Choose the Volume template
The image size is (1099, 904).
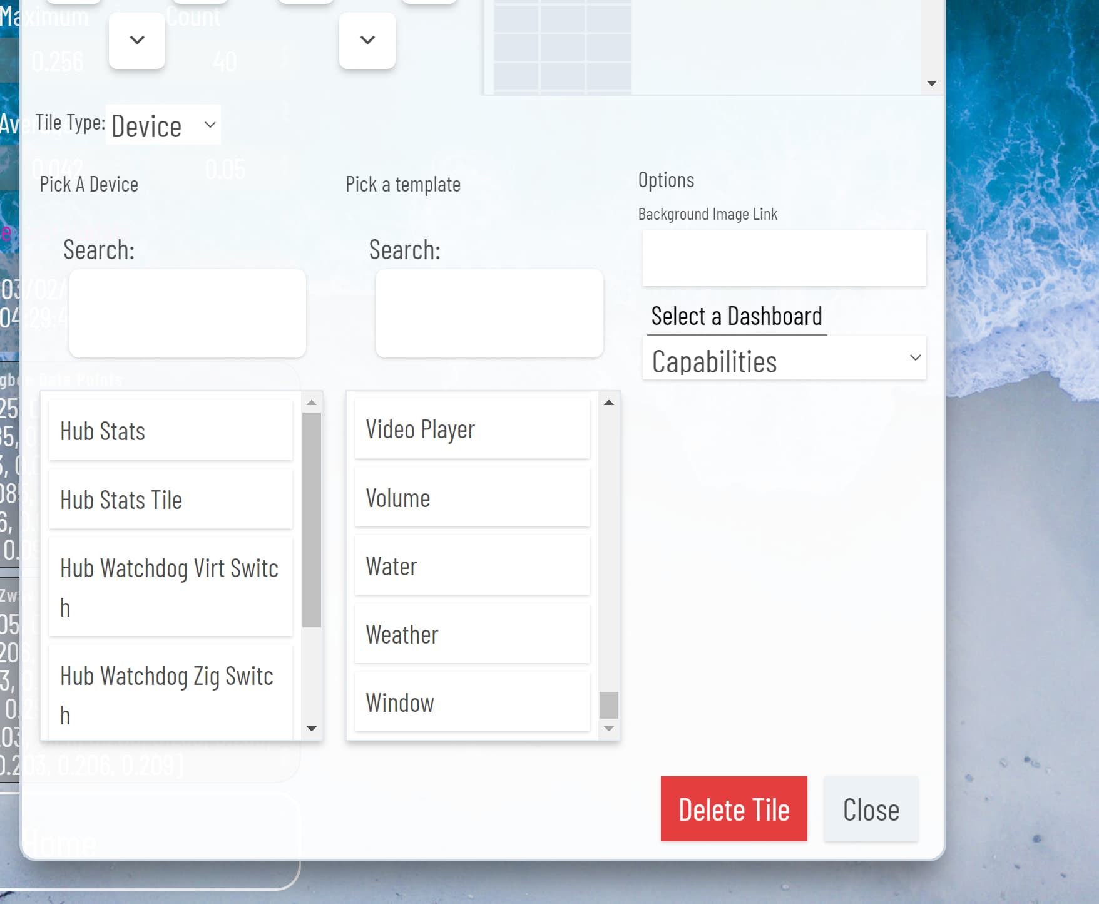(472, 497)
